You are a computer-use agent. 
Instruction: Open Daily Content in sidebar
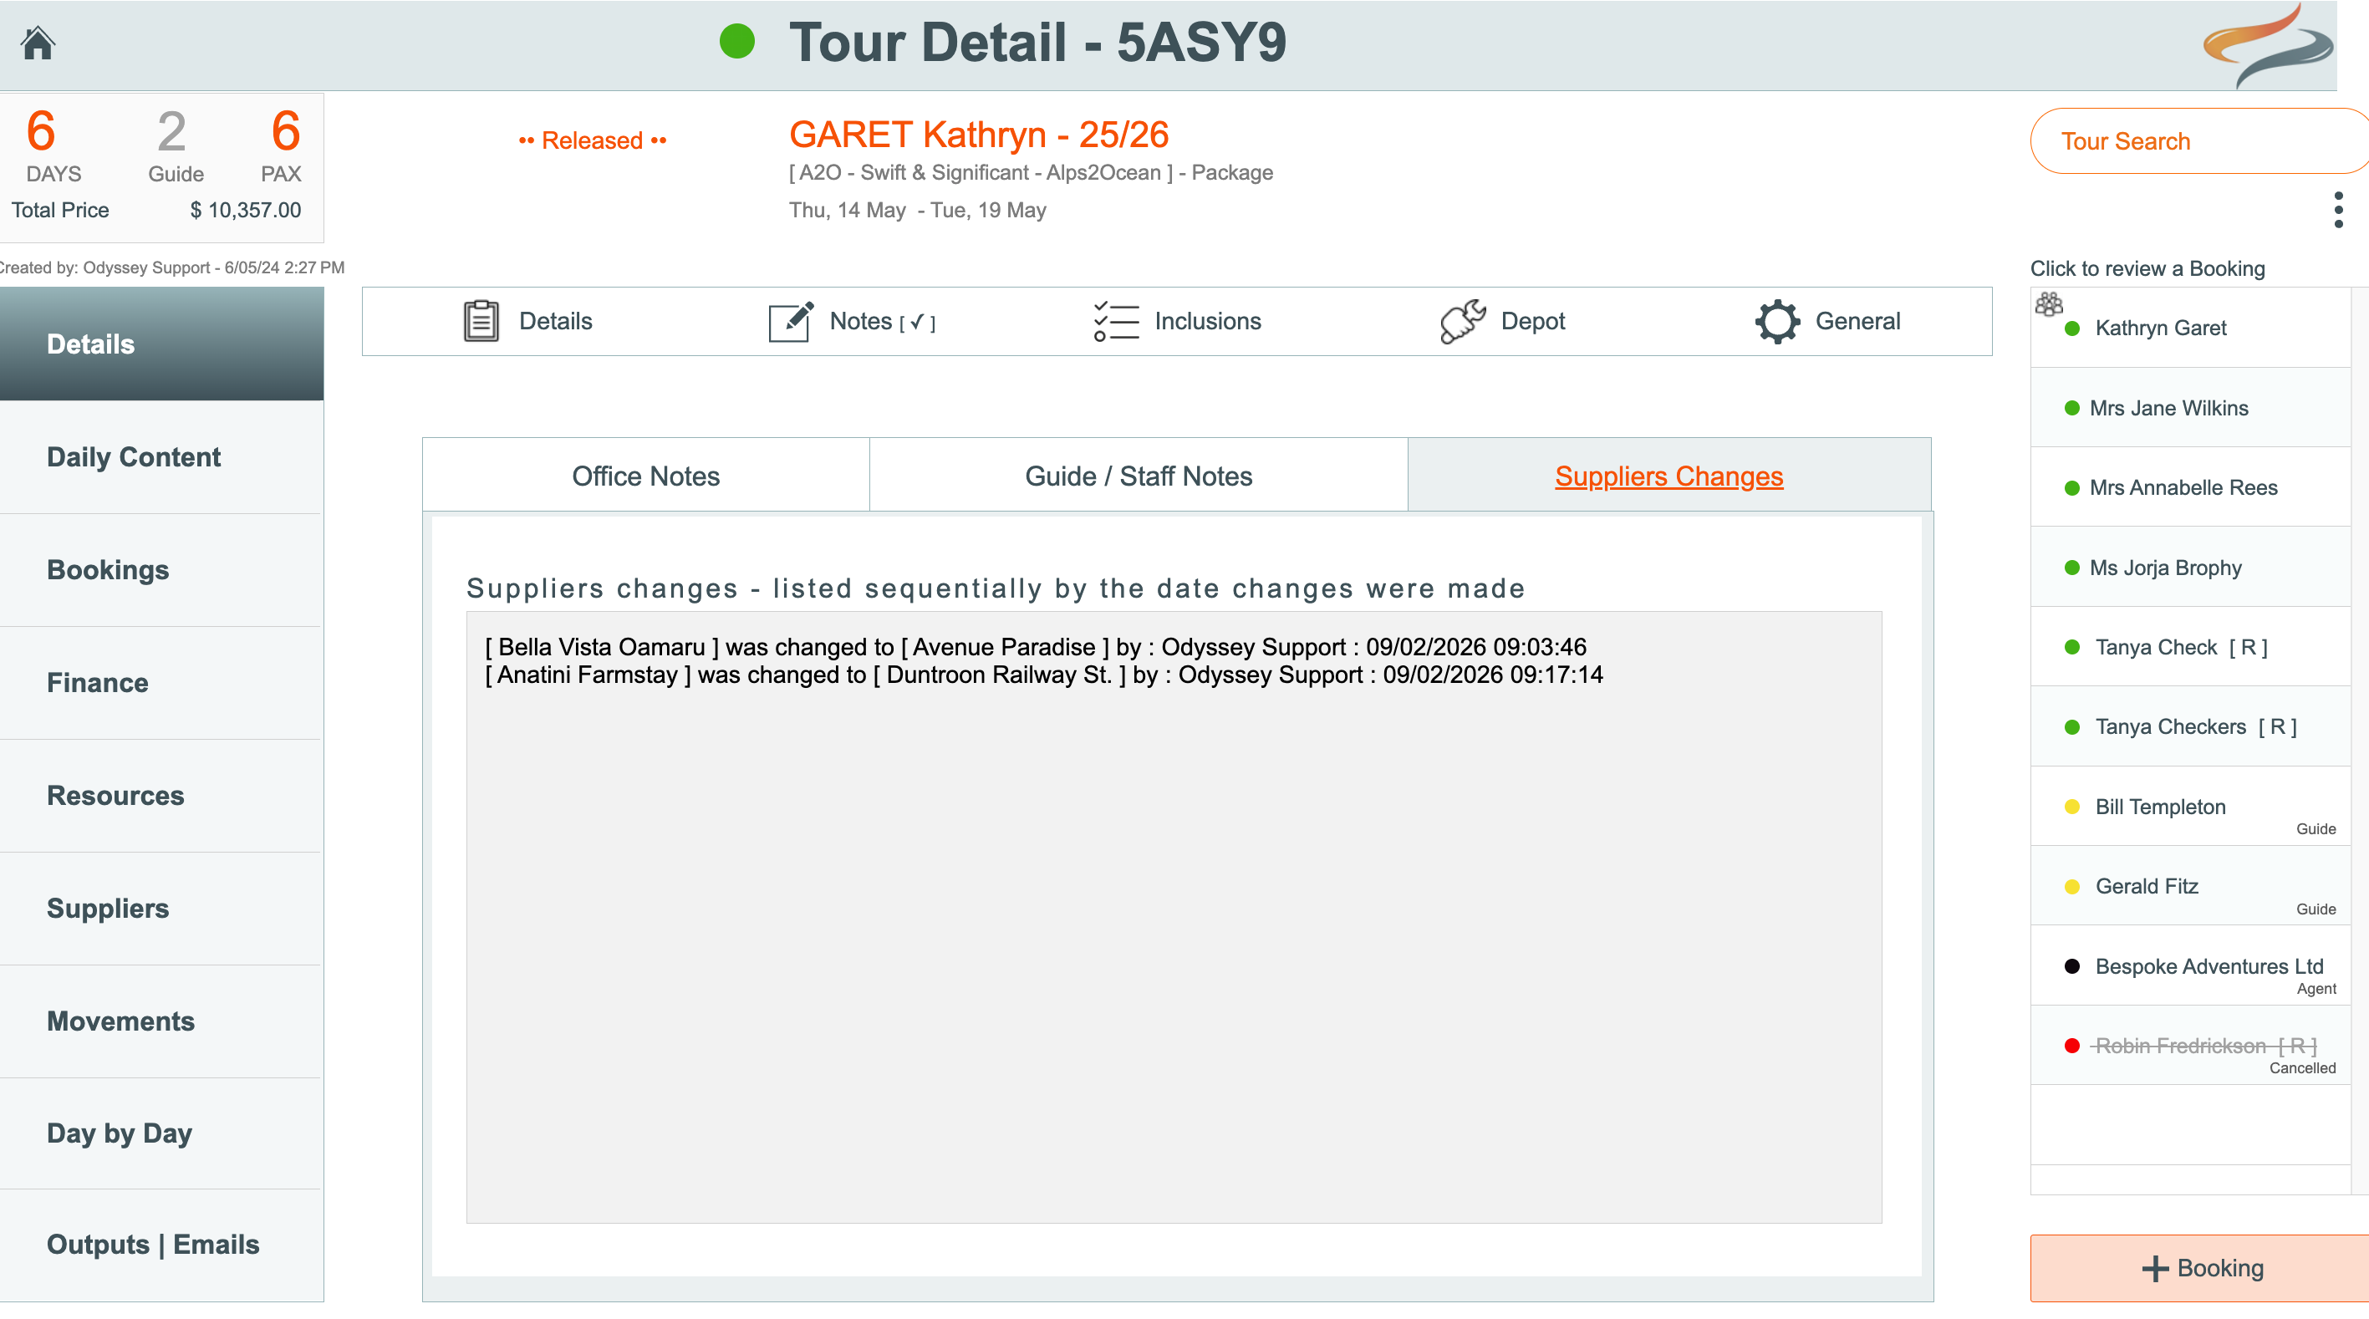click(134, 457)
